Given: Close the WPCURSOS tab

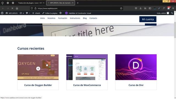Looking at the screenshot, I should pyautogui.click(x=73, y=3).
